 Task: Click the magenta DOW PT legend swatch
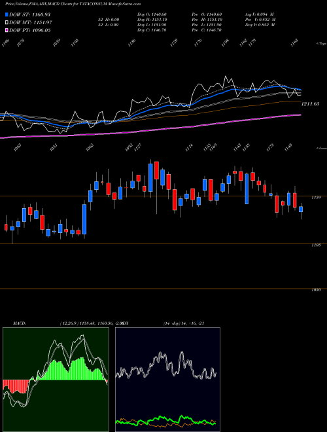(7, 30)
